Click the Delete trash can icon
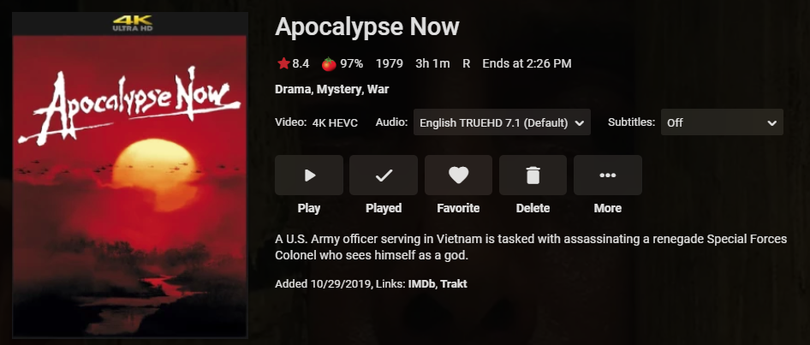The width and height of the screenshot is (810, 345). coord(533,175)
